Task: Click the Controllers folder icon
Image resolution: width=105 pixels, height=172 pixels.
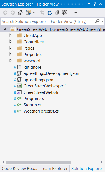Action: coord(19,42)
